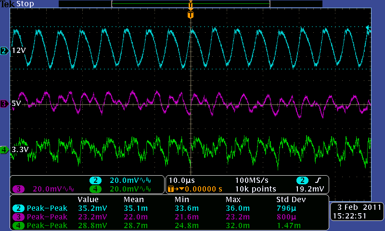Click the rising edge trigger slope icon

[x=318, y=180]
